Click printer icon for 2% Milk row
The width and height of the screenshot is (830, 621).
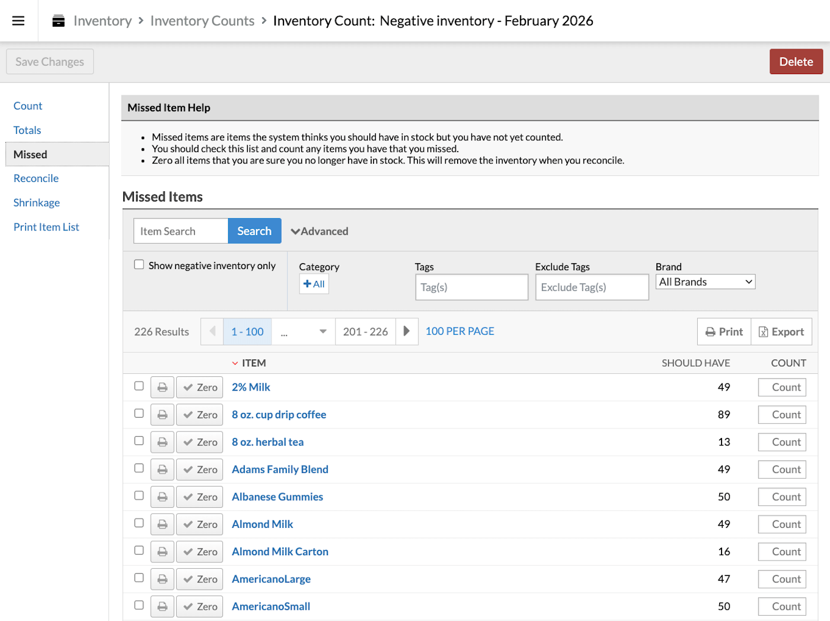162,388
